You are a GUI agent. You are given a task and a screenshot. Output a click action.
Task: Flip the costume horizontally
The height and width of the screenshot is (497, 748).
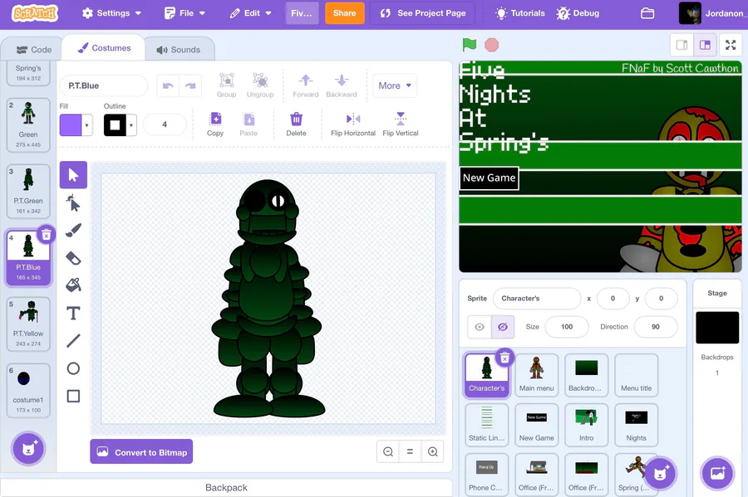(353, 124)
